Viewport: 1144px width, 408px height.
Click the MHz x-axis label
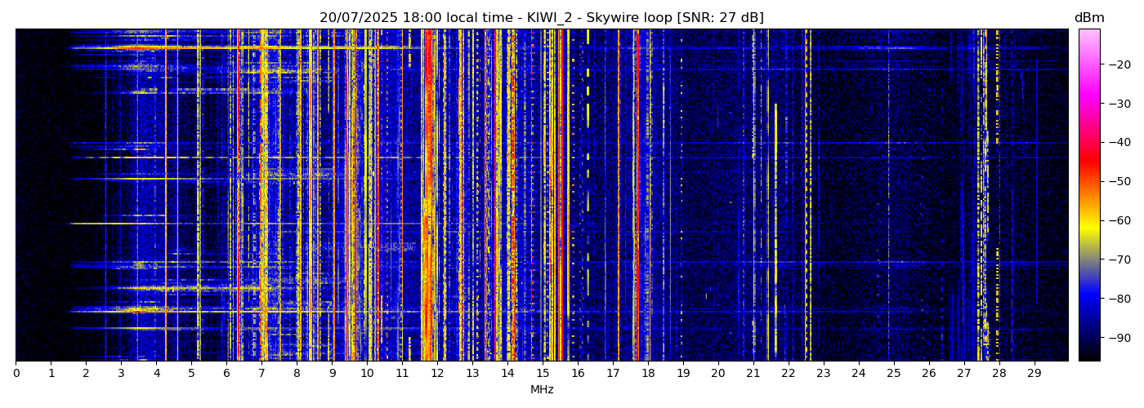542,390
